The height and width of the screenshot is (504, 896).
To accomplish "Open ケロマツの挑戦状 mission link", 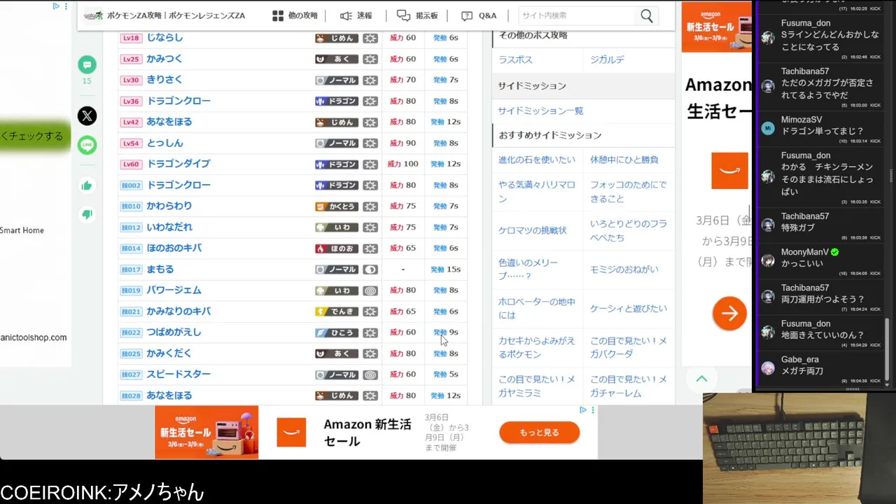I will (533, 230).
